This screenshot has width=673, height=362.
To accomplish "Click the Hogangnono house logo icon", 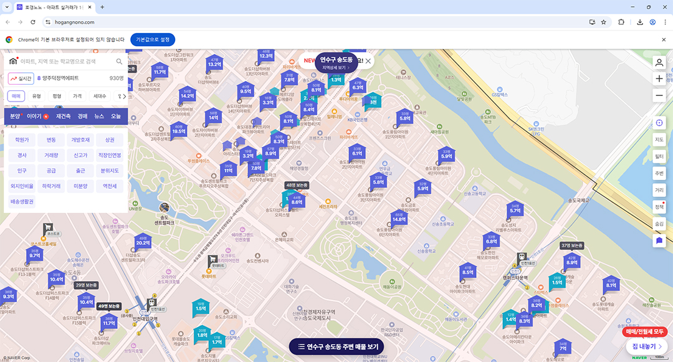I will [13, 61].
